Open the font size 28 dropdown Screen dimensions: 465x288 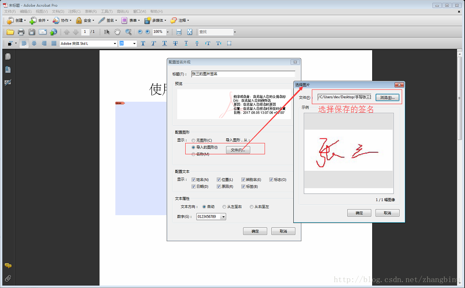tap(134, 43)
